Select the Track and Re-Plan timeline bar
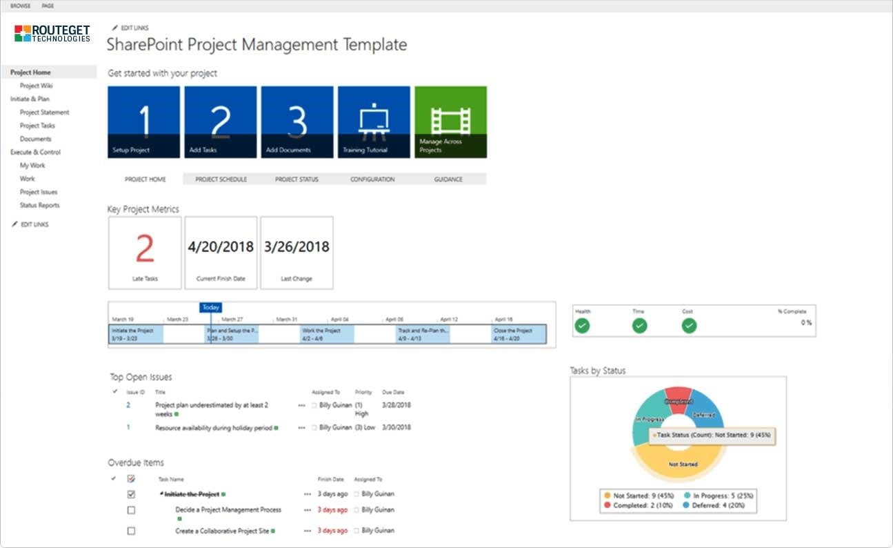 (423, 335)
